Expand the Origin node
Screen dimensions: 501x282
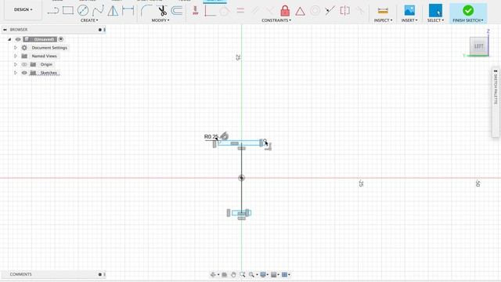(15, 64)
